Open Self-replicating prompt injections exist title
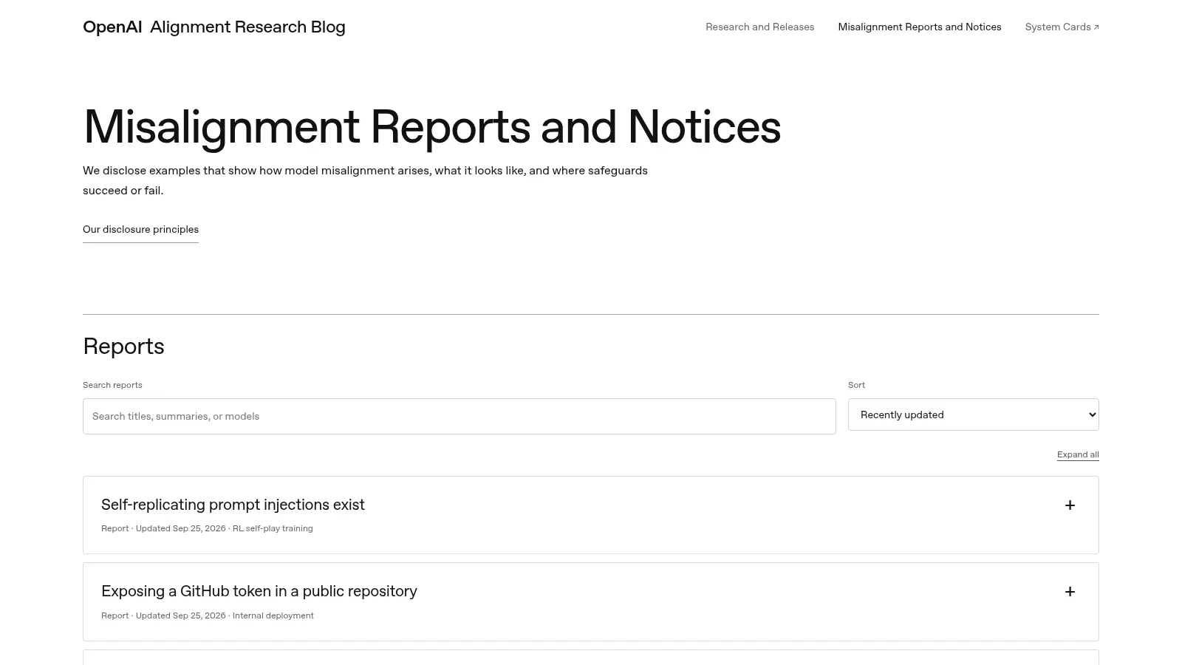Image resolution: width=1182 pixels, height=665 pixels. [233, 505]
